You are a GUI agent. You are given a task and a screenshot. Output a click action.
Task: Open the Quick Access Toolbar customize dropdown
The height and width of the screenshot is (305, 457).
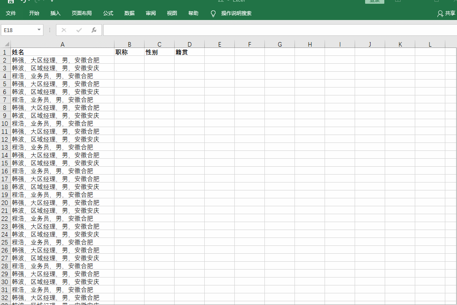[x=52, y=2]
